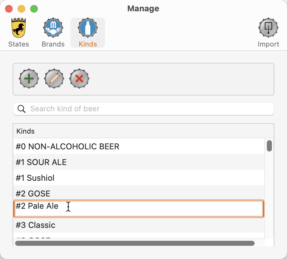Screen dimensions: 287x259
Task: Select the Kinds bottle icon tab
Action: tap(88, 28)
